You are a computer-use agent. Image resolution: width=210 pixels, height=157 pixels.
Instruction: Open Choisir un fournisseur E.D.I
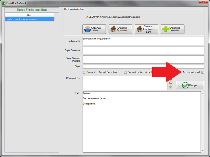pyautogui.click(x=146, y=29)
